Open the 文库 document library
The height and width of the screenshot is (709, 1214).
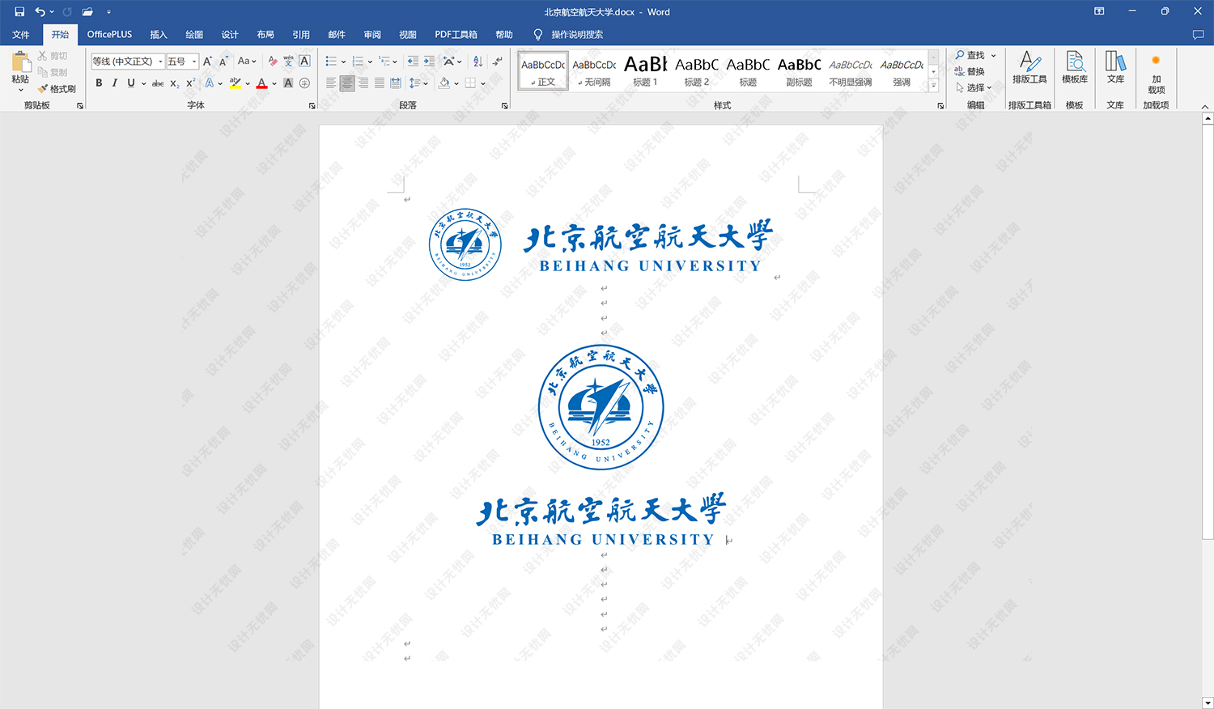coord(1115,67)
